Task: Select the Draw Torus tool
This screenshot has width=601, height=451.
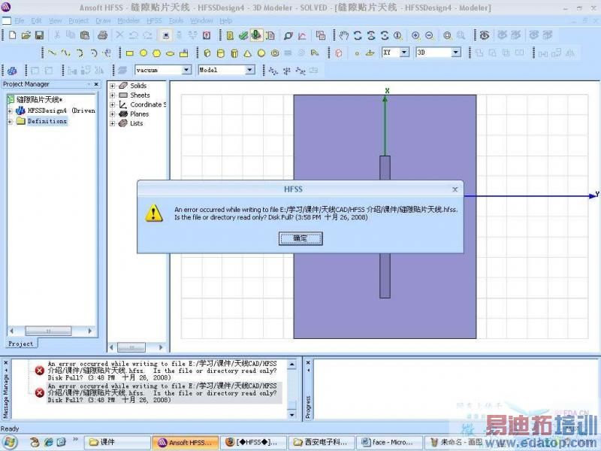Action: click(x=275, y=53)
